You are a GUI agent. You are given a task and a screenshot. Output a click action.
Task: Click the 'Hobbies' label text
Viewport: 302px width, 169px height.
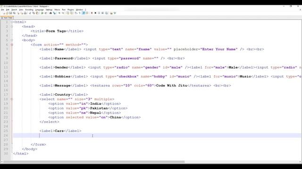coord(63,77)
